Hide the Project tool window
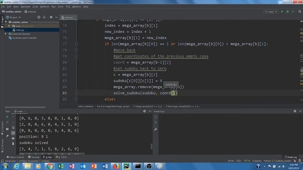The width and height of the screenshot is (303, 170). (x=56, y=17)
